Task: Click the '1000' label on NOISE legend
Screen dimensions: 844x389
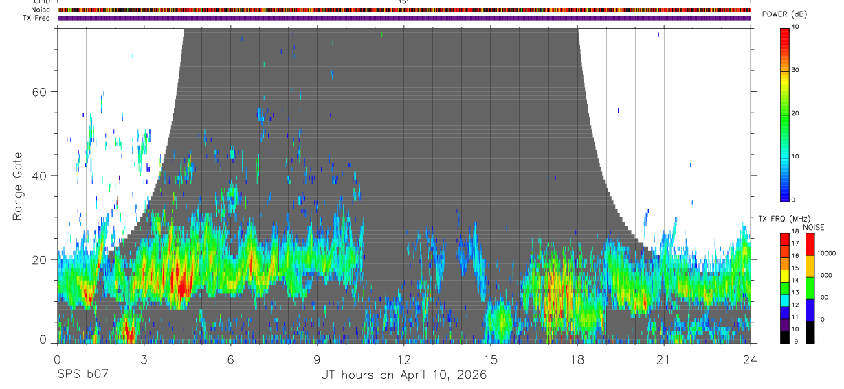Action: point(825,275)
